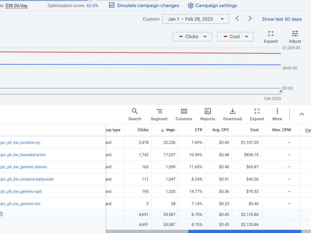This screenshot has width=311, height=233.
Task: Click the budget $38.00/day value
Action: pos(16,6)
